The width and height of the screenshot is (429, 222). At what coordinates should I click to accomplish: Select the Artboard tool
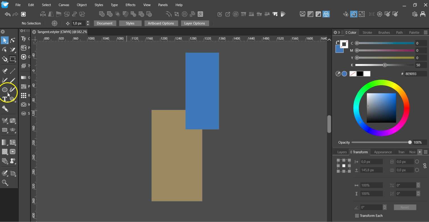pos(13,173)
